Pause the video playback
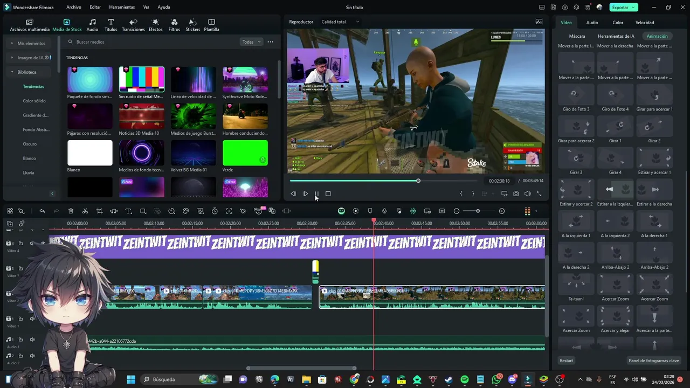690x388 pixels. 316,193
